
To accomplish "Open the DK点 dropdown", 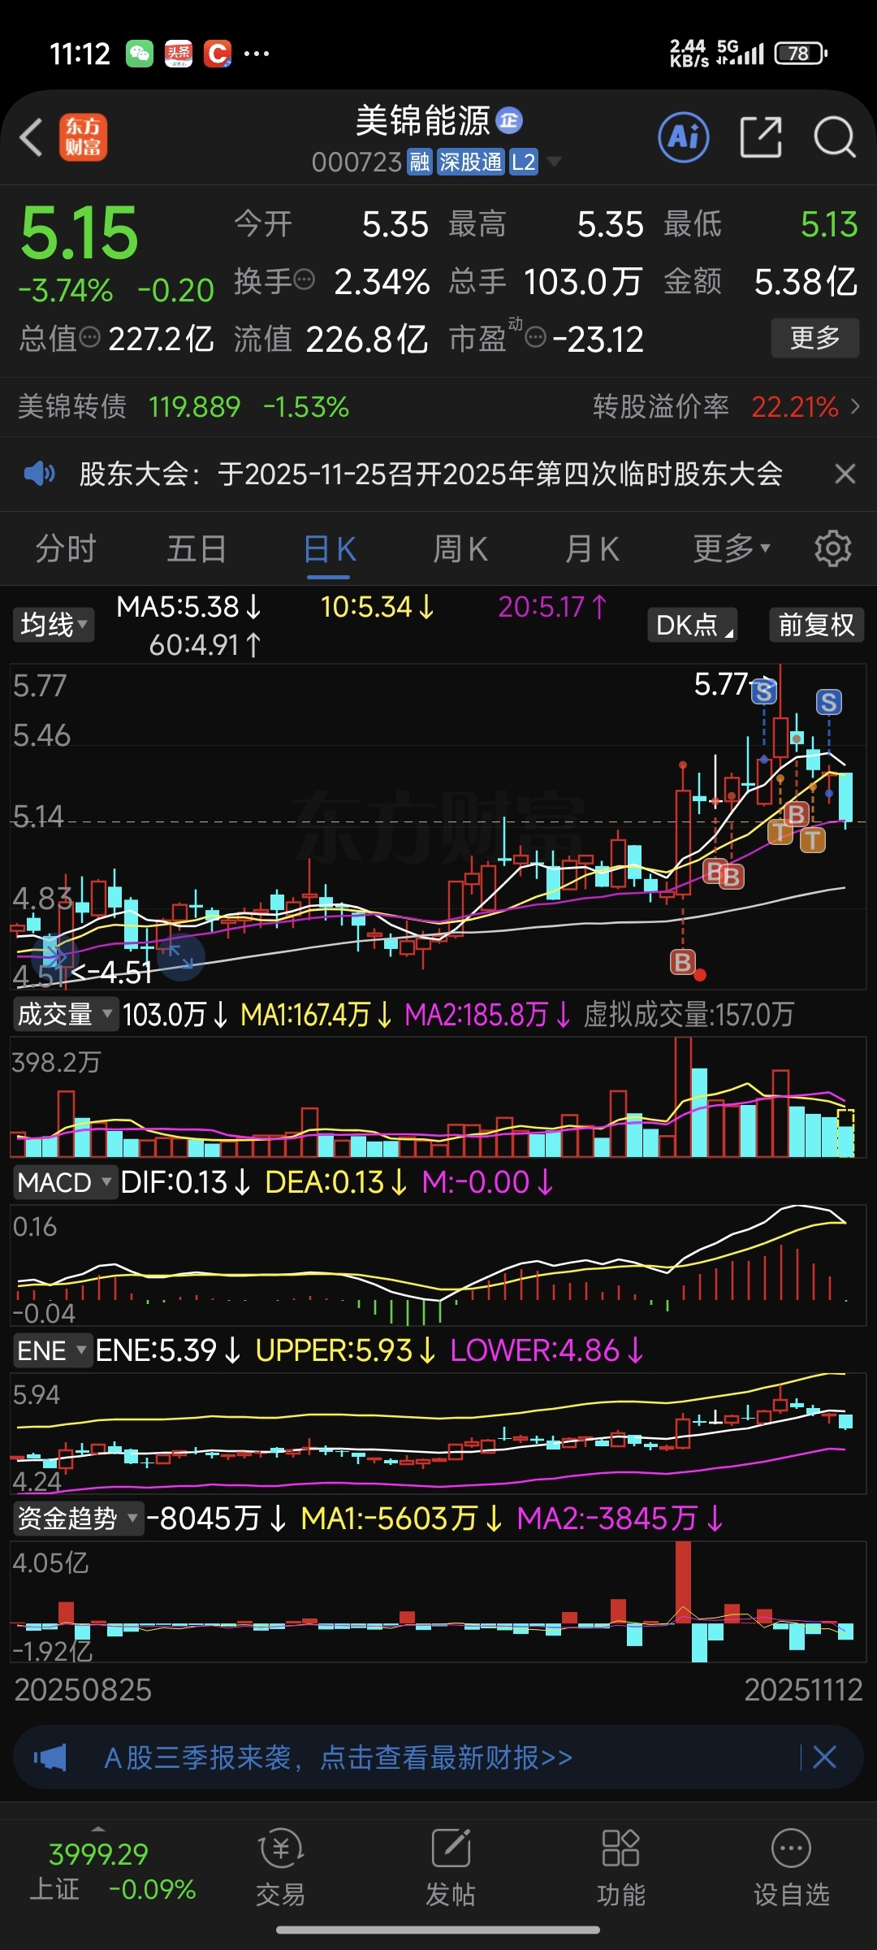I will click(693, 625).
